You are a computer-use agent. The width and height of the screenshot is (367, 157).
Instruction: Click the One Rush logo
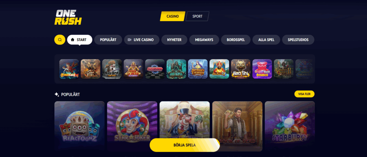click(x=68, y=17)
